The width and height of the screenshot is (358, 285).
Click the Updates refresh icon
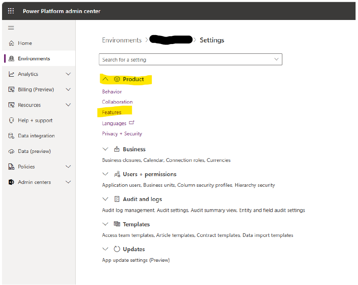(117, 249)
